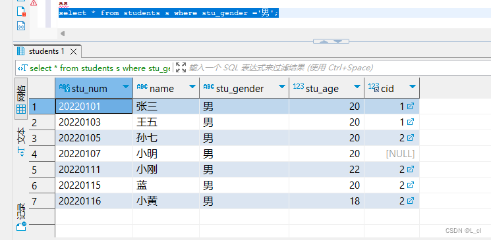Open cid link for student 20220116
The width and height of the screenshot is (491, 240).
[410, 201]
